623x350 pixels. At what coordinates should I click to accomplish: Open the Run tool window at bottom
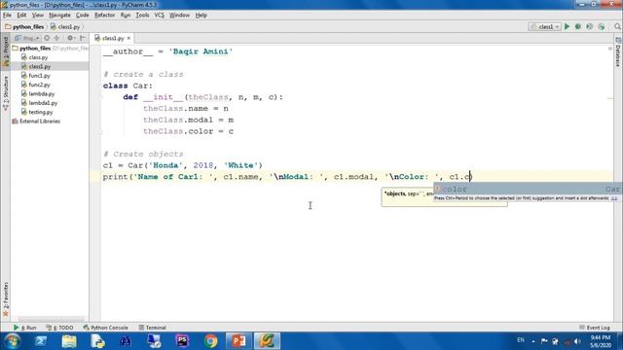[x=24, y=328]
